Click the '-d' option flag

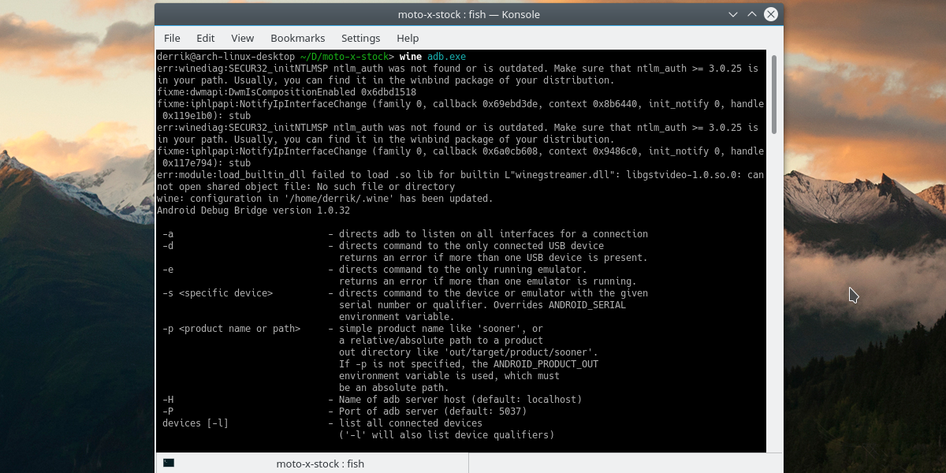(x=168, y=246)
